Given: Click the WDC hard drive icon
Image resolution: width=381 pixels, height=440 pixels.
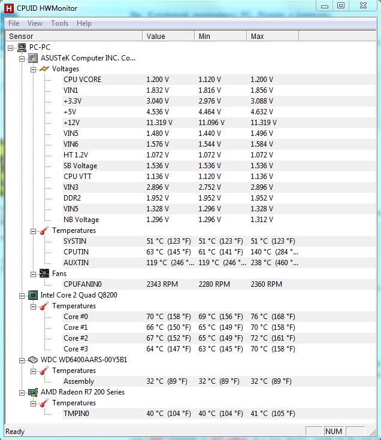Looking at the screenshot, I should (x=33, y=360).
